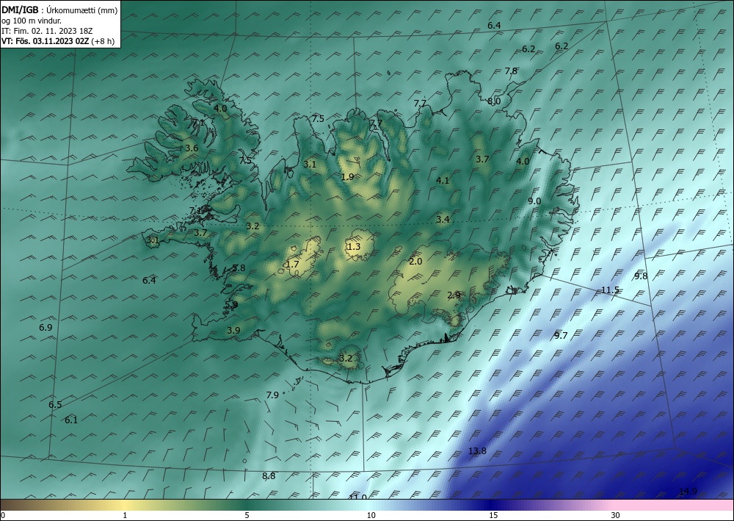
Task: Click the 3.9 value on Reykjanes peninsula
Action: 233,331
